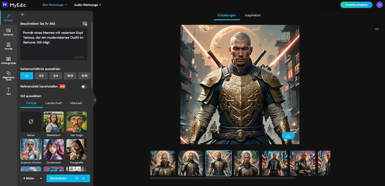Open the fourth generated thumbnail in the strip
The height and width of the screenshot is (186, 385).
[x=246, y=163]
